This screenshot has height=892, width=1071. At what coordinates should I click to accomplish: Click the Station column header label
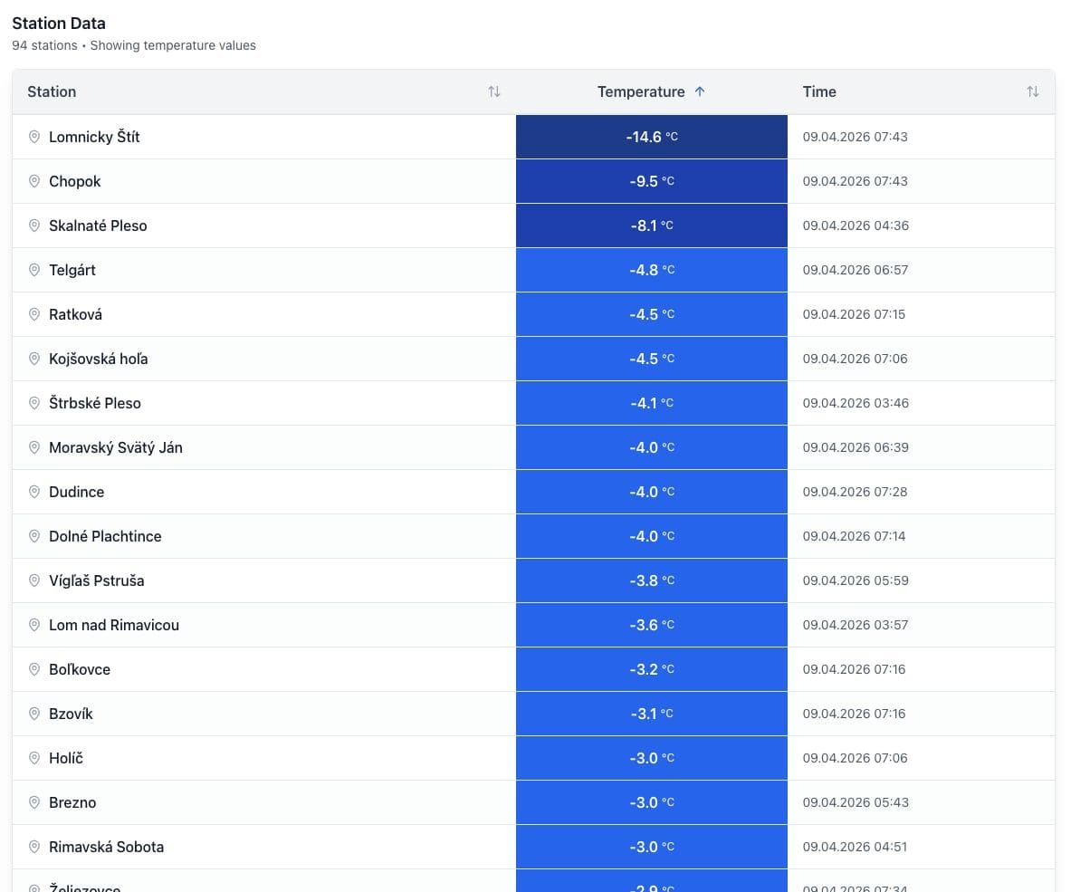coord(52,91)
